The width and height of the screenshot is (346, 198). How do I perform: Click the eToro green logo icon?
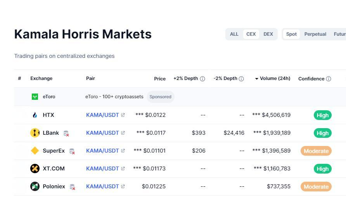tap(35, 97)
